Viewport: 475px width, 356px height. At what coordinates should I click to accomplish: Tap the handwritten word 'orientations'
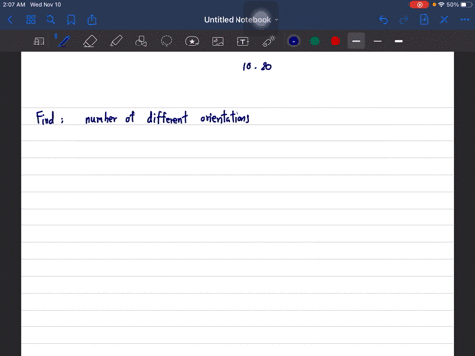[225, 117]
